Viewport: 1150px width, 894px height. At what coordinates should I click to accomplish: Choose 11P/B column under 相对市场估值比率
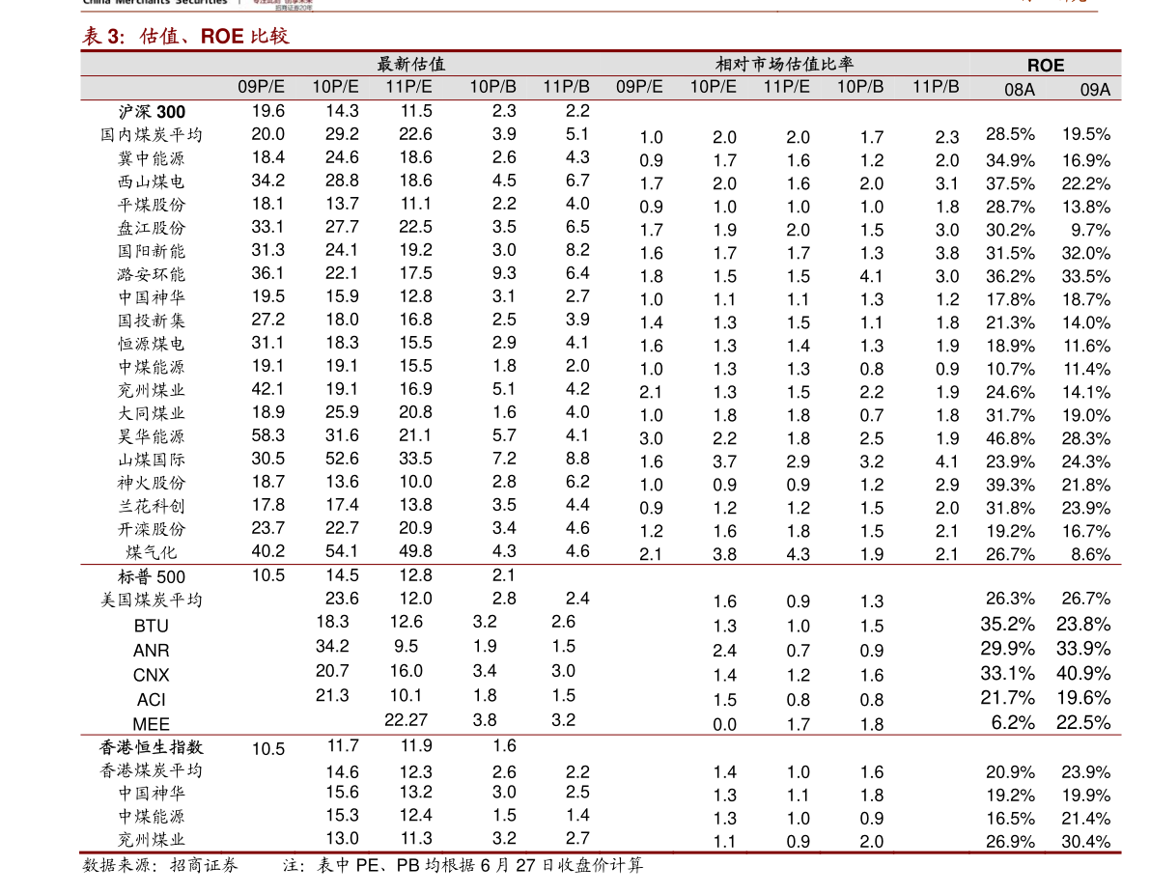pos(936,87)
